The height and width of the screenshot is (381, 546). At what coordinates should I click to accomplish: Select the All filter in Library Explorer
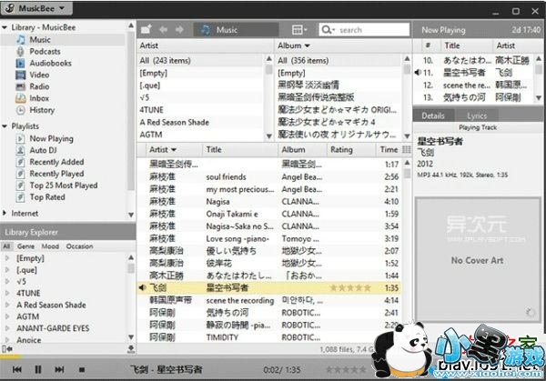click(6, 246)
